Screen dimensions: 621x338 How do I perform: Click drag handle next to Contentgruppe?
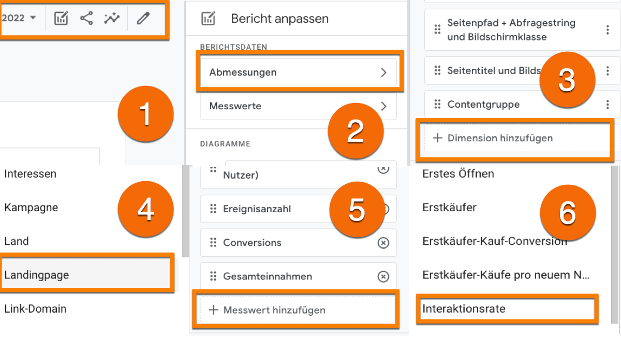click(437, 104)
